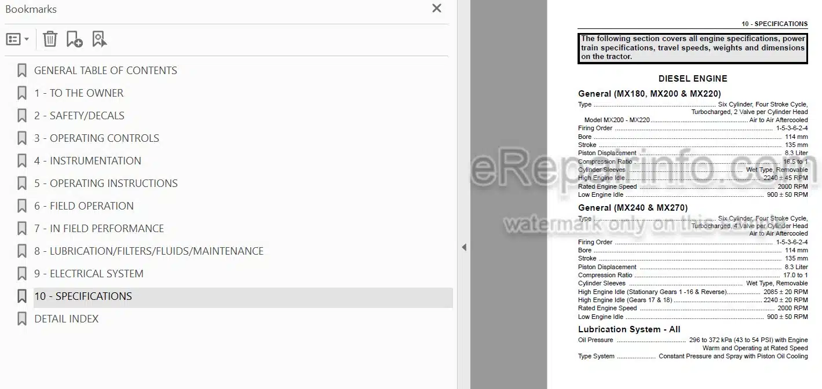Click the 17.0 to 1 compression ratio value
This screenshot has width=822, height=389.
point(795,276)
